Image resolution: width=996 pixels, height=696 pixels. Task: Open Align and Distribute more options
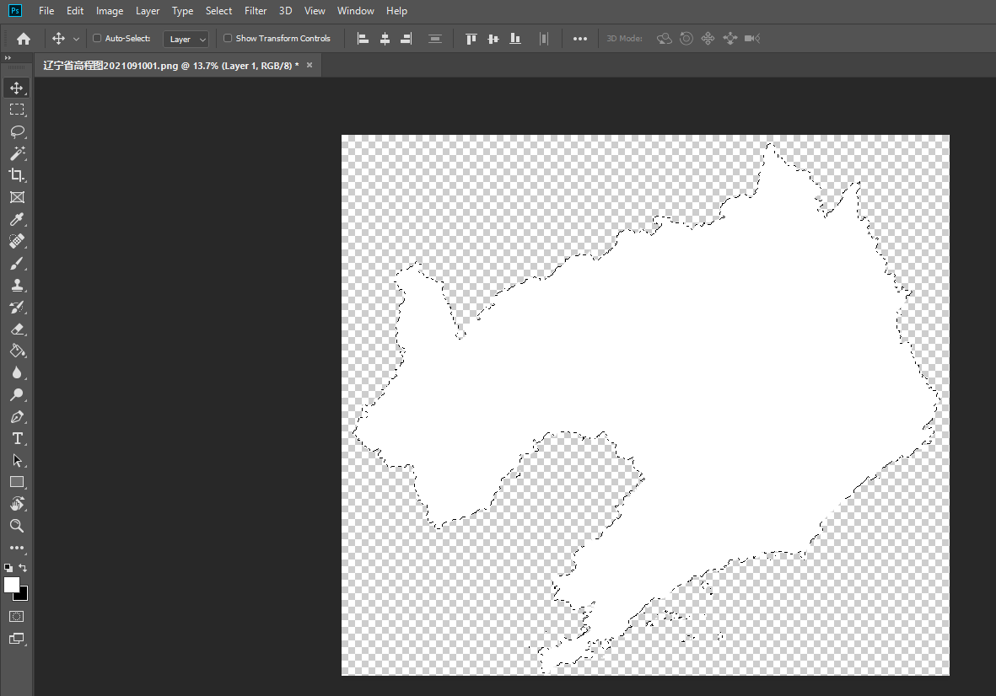coord(580,39)
